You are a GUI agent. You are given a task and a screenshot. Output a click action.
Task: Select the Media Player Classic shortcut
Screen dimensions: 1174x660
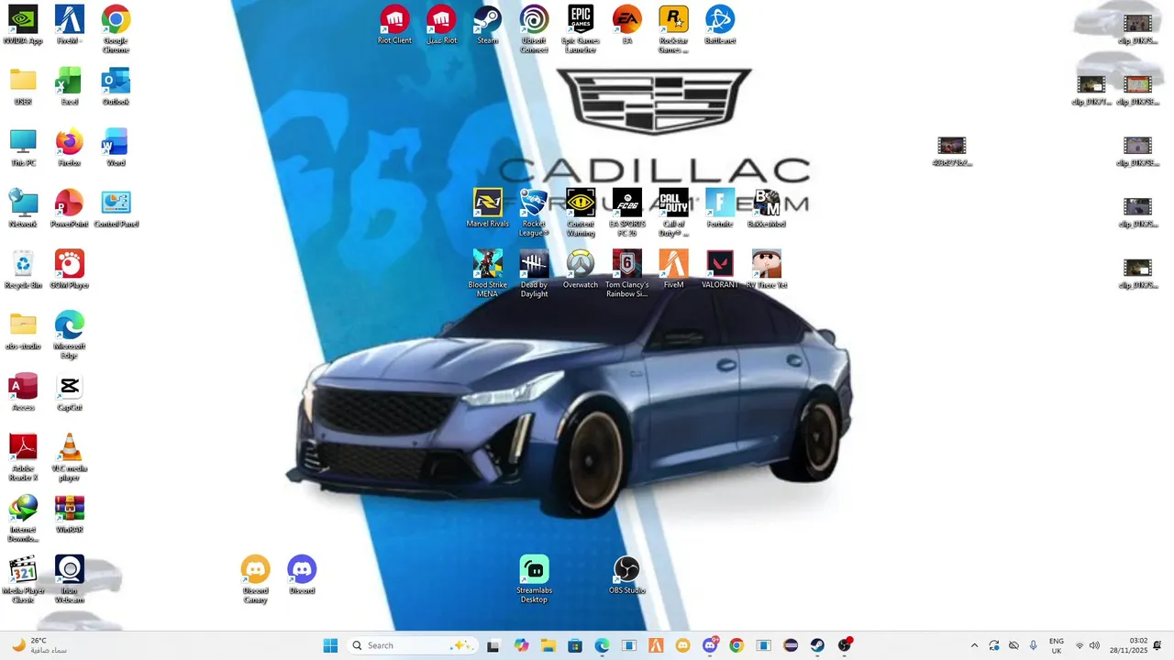point(23,579)
